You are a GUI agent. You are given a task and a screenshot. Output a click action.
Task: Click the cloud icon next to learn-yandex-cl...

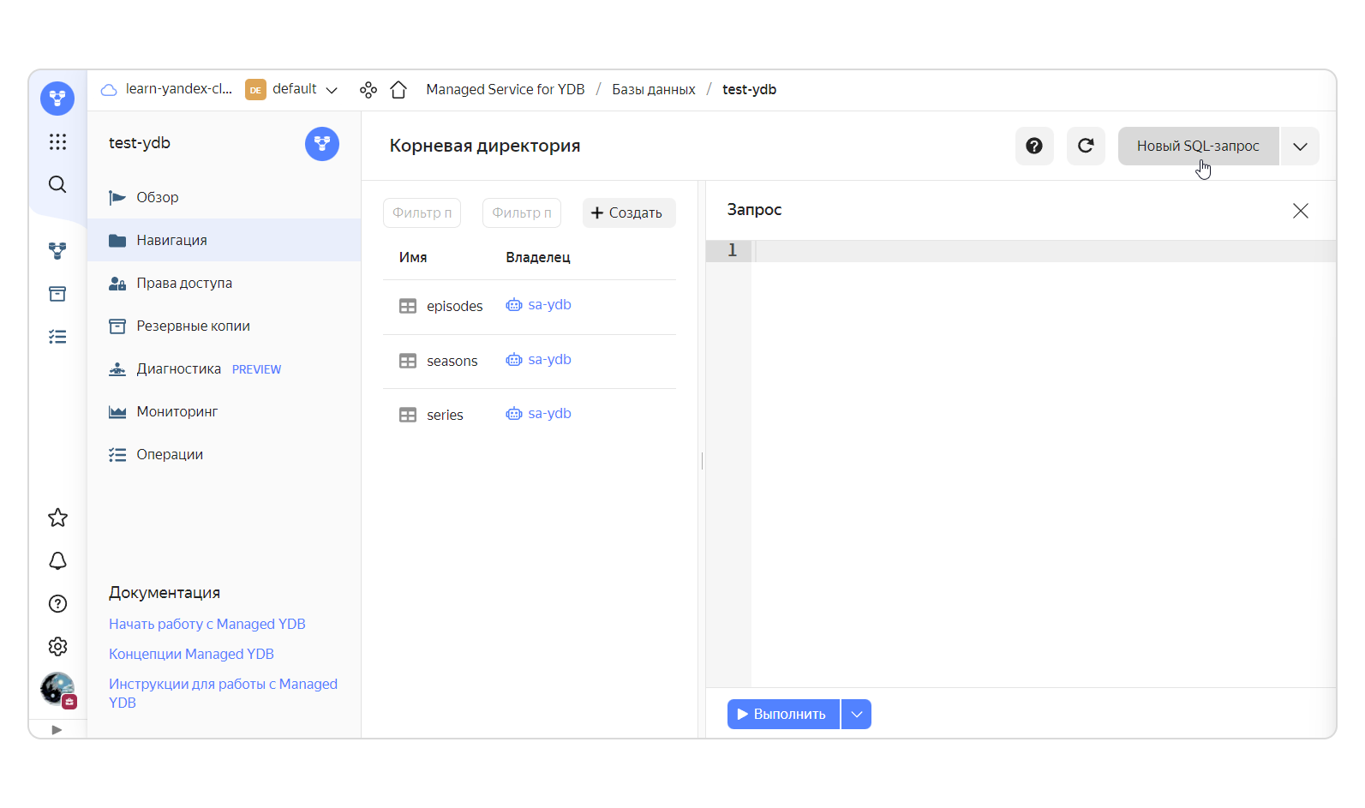tap(109, 89)
